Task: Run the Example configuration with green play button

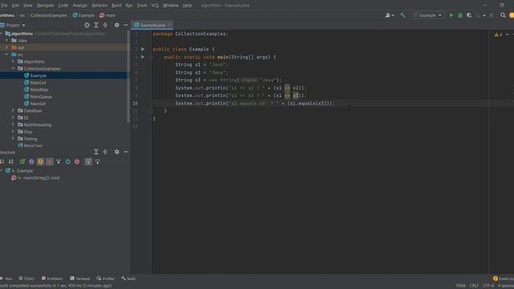Action: (x=451, y=15)
